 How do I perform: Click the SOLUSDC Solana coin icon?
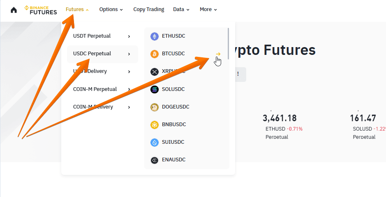[x=155, y=89]
